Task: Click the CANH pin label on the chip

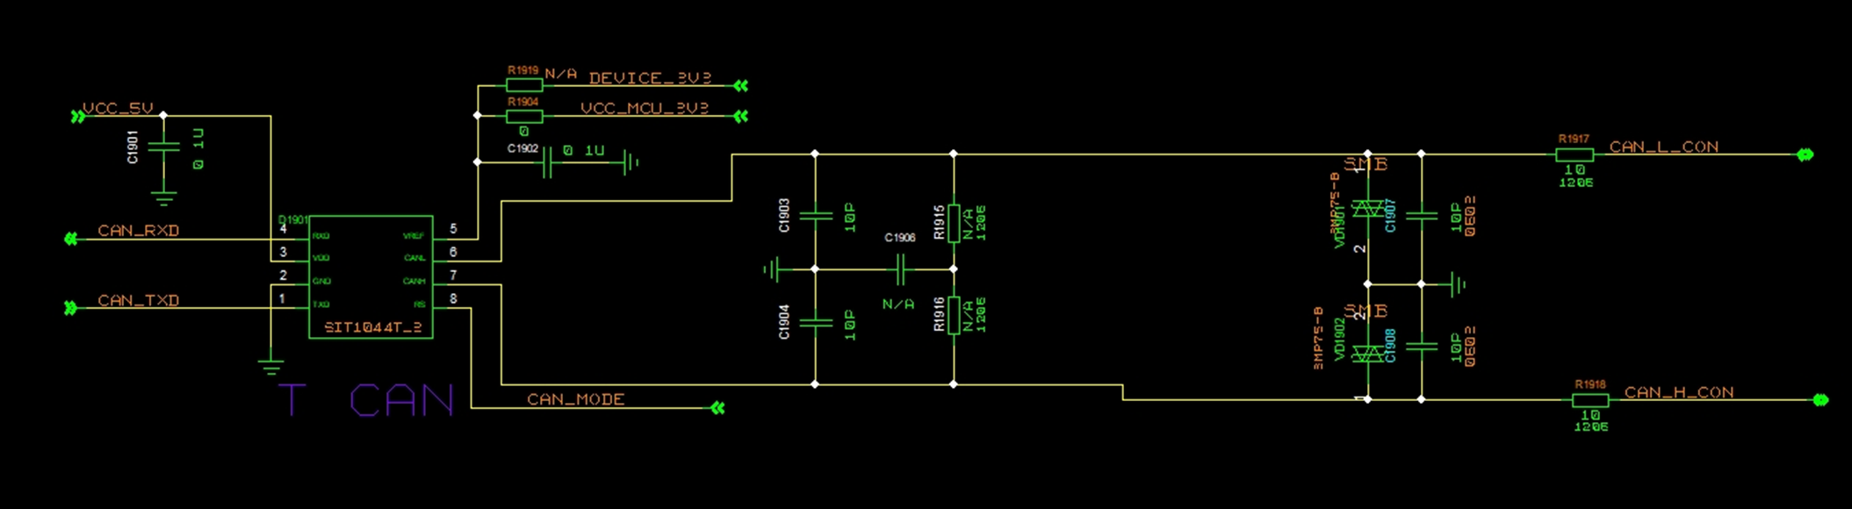Action: click(x=414, y=282)
